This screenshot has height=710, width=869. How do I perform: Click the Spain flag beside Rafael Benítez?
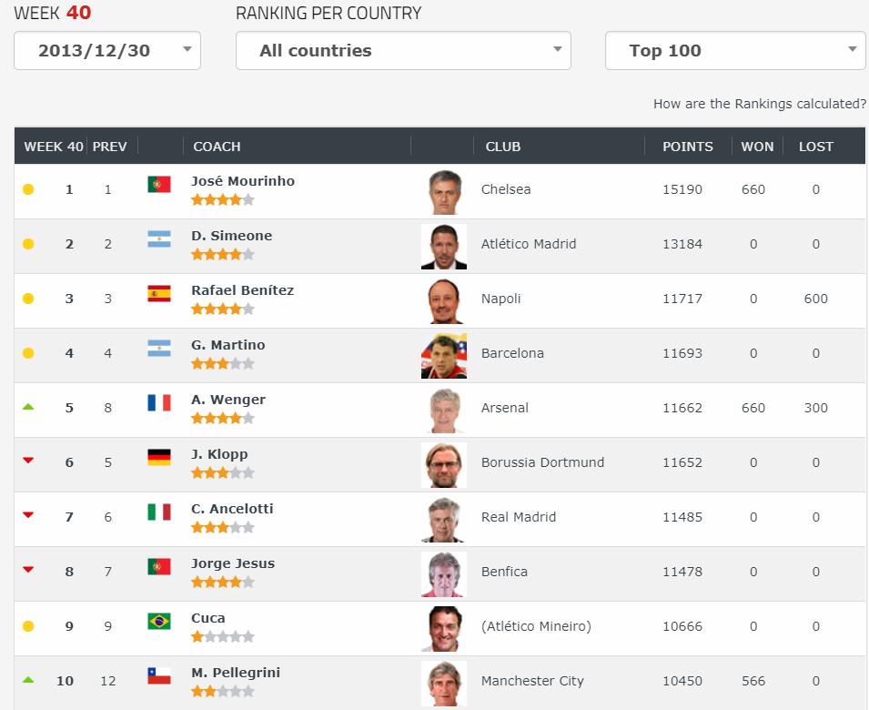coord(159,293)
